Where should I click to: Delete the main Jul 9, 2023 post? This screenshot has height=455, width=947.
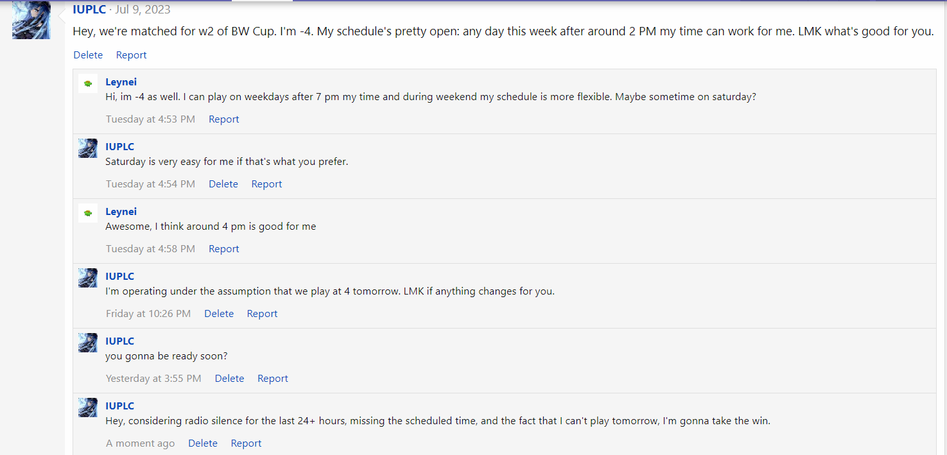(88, 55)
